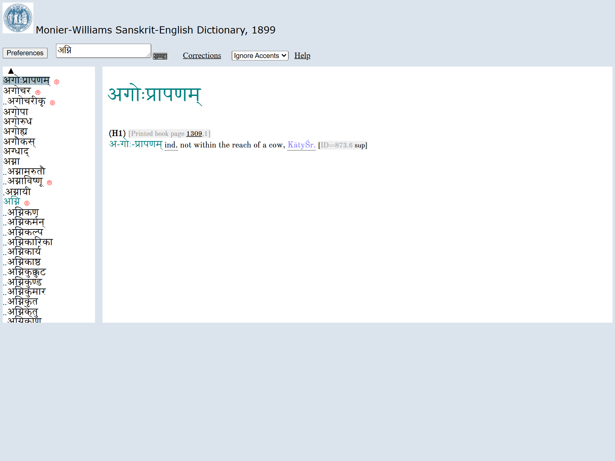Select अगौकस् in the word list
This screenshot has width=615, height=461.
(x=19, y=142)
